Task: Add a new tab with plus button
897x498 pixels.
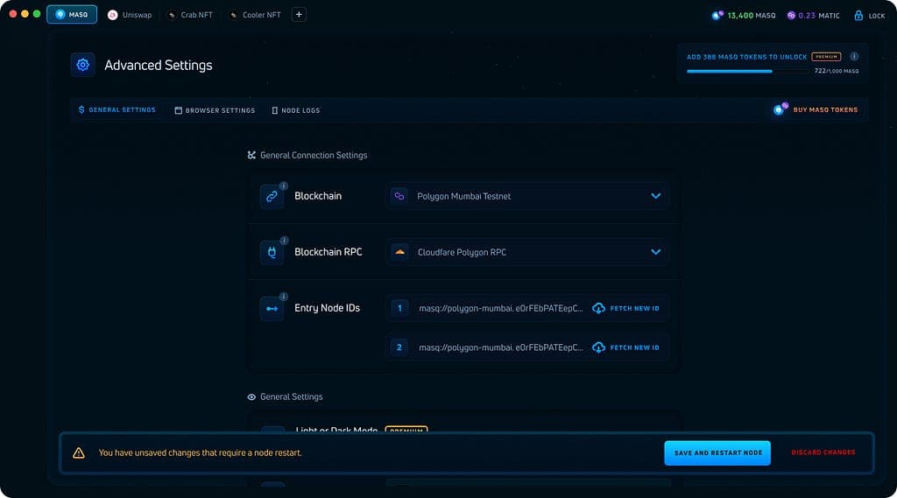Action: click(x=299, y=15)
